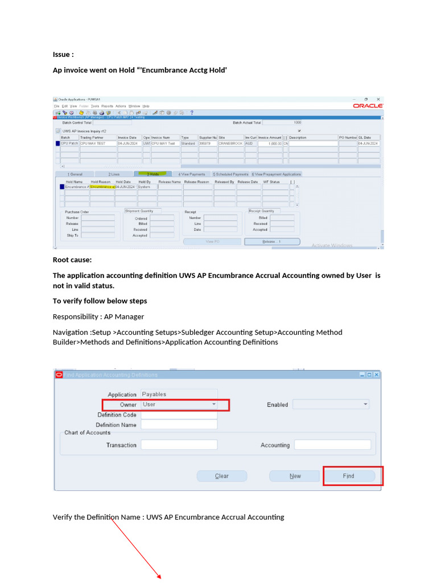This screenshot has width=437, height=583.
Task: Click the Find dialog close button
Action: pos(377,375)
